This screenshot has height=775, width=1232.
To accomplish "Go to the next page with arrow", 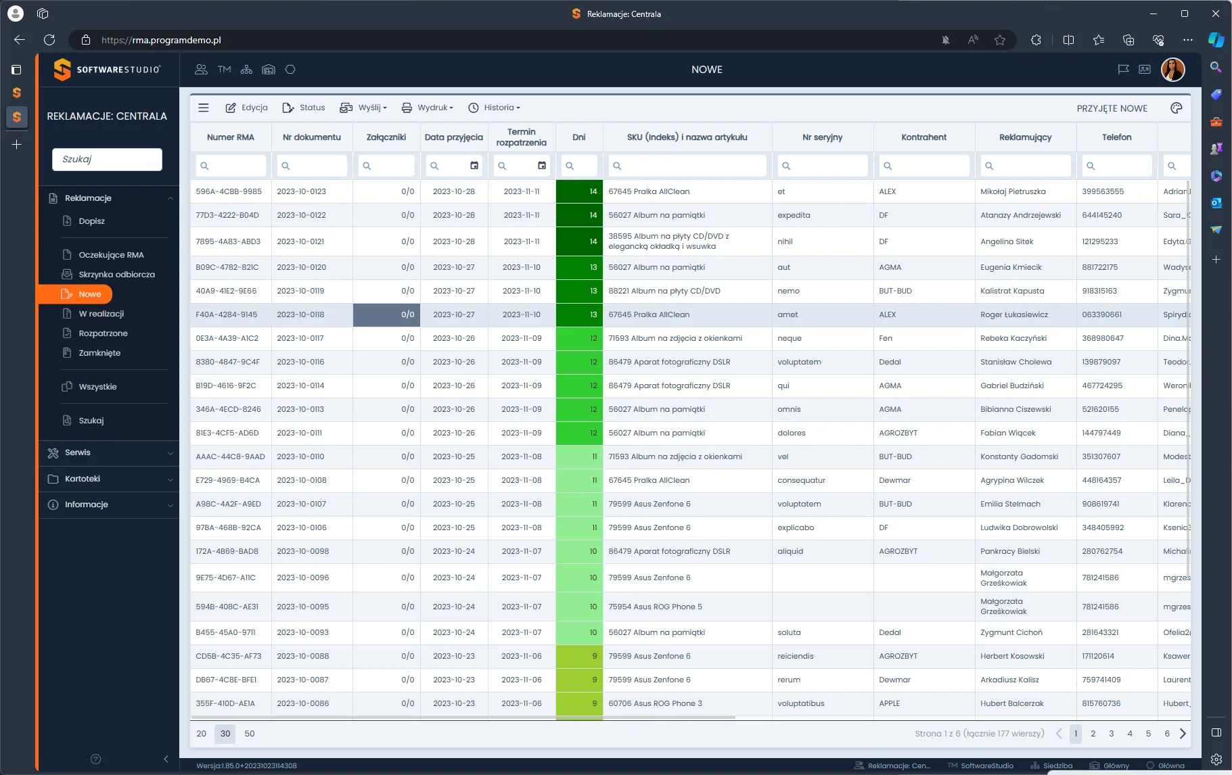I will coord(1183,734).
